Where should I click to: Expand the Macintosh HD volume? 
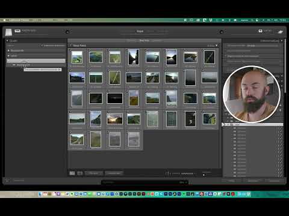(x=8, y=50)
